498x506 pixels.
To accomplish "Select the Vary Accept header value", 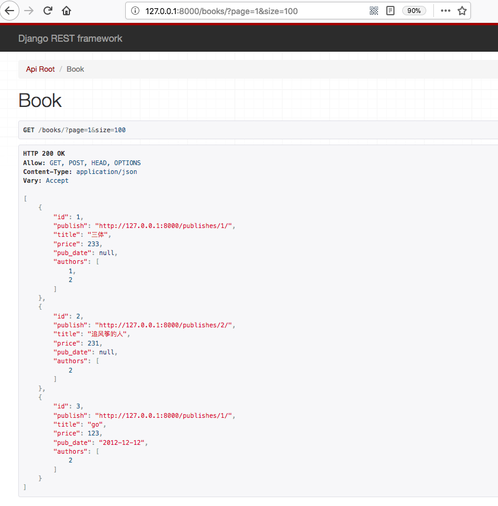I will 57,181.
